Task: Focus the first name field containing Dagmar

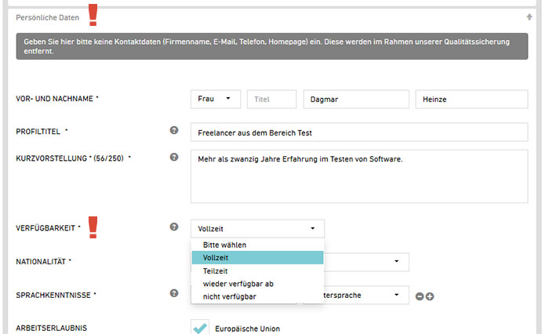Action: click(x=356, y=99)
